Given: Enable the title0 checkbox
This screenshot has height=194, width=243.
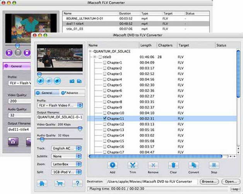Looking at the screenshot, I should (x=100, y=57).
